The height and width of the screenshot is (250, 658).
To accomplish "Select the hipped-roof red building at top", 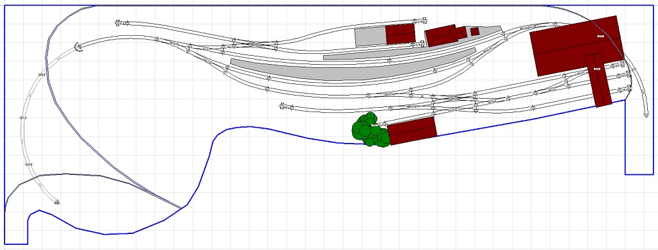I will [x=441, y=36].
